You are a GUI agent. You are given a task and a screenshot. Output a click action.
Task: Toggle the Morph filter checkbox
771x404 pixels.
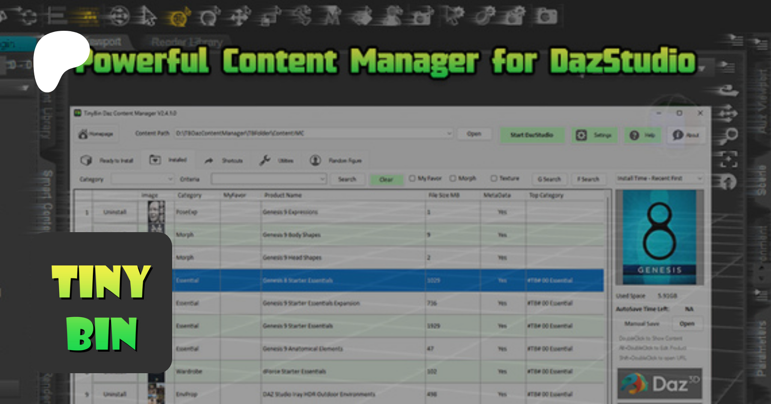point(453,178)
